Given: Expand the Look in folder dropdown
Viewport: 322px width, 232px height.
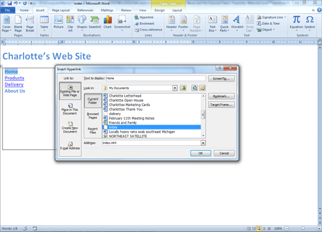Looking at the screenshot, I should [175, 88].
